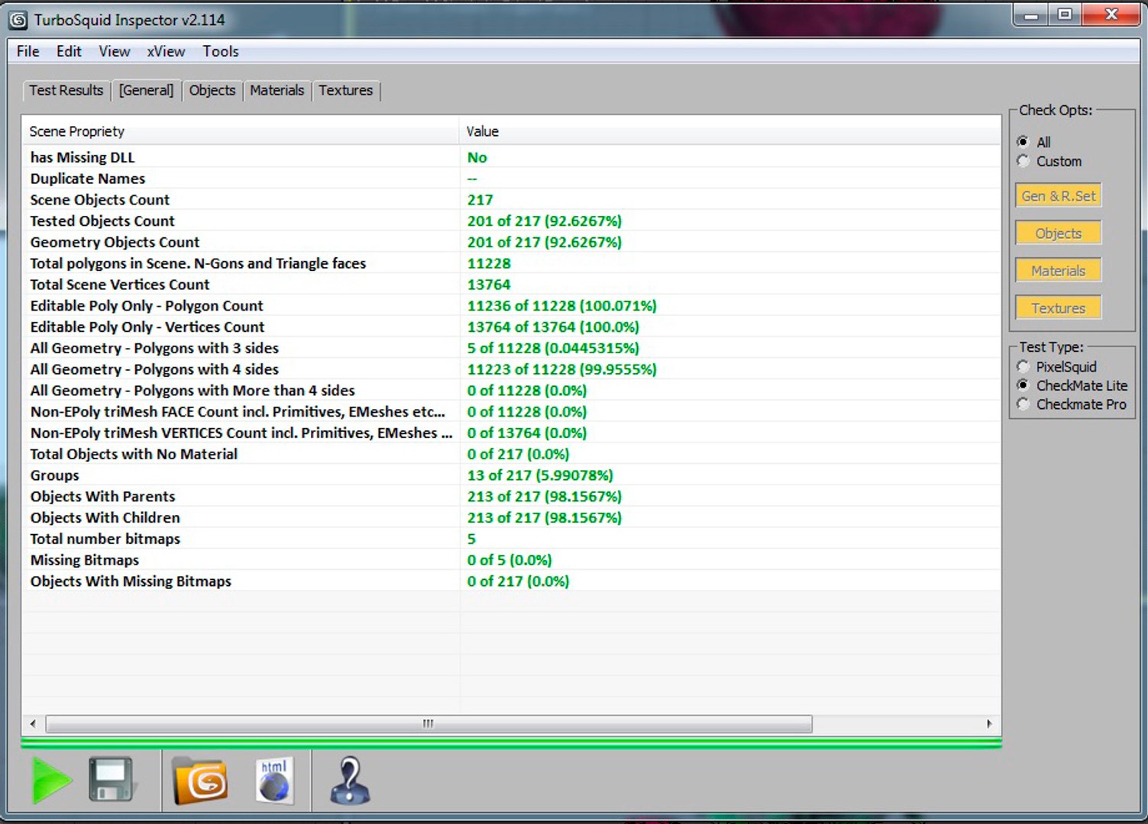Minimize the TurboSquid Inspector window
The width and height of the screenshot is (1148, 824).
[x=1032, y=14]
